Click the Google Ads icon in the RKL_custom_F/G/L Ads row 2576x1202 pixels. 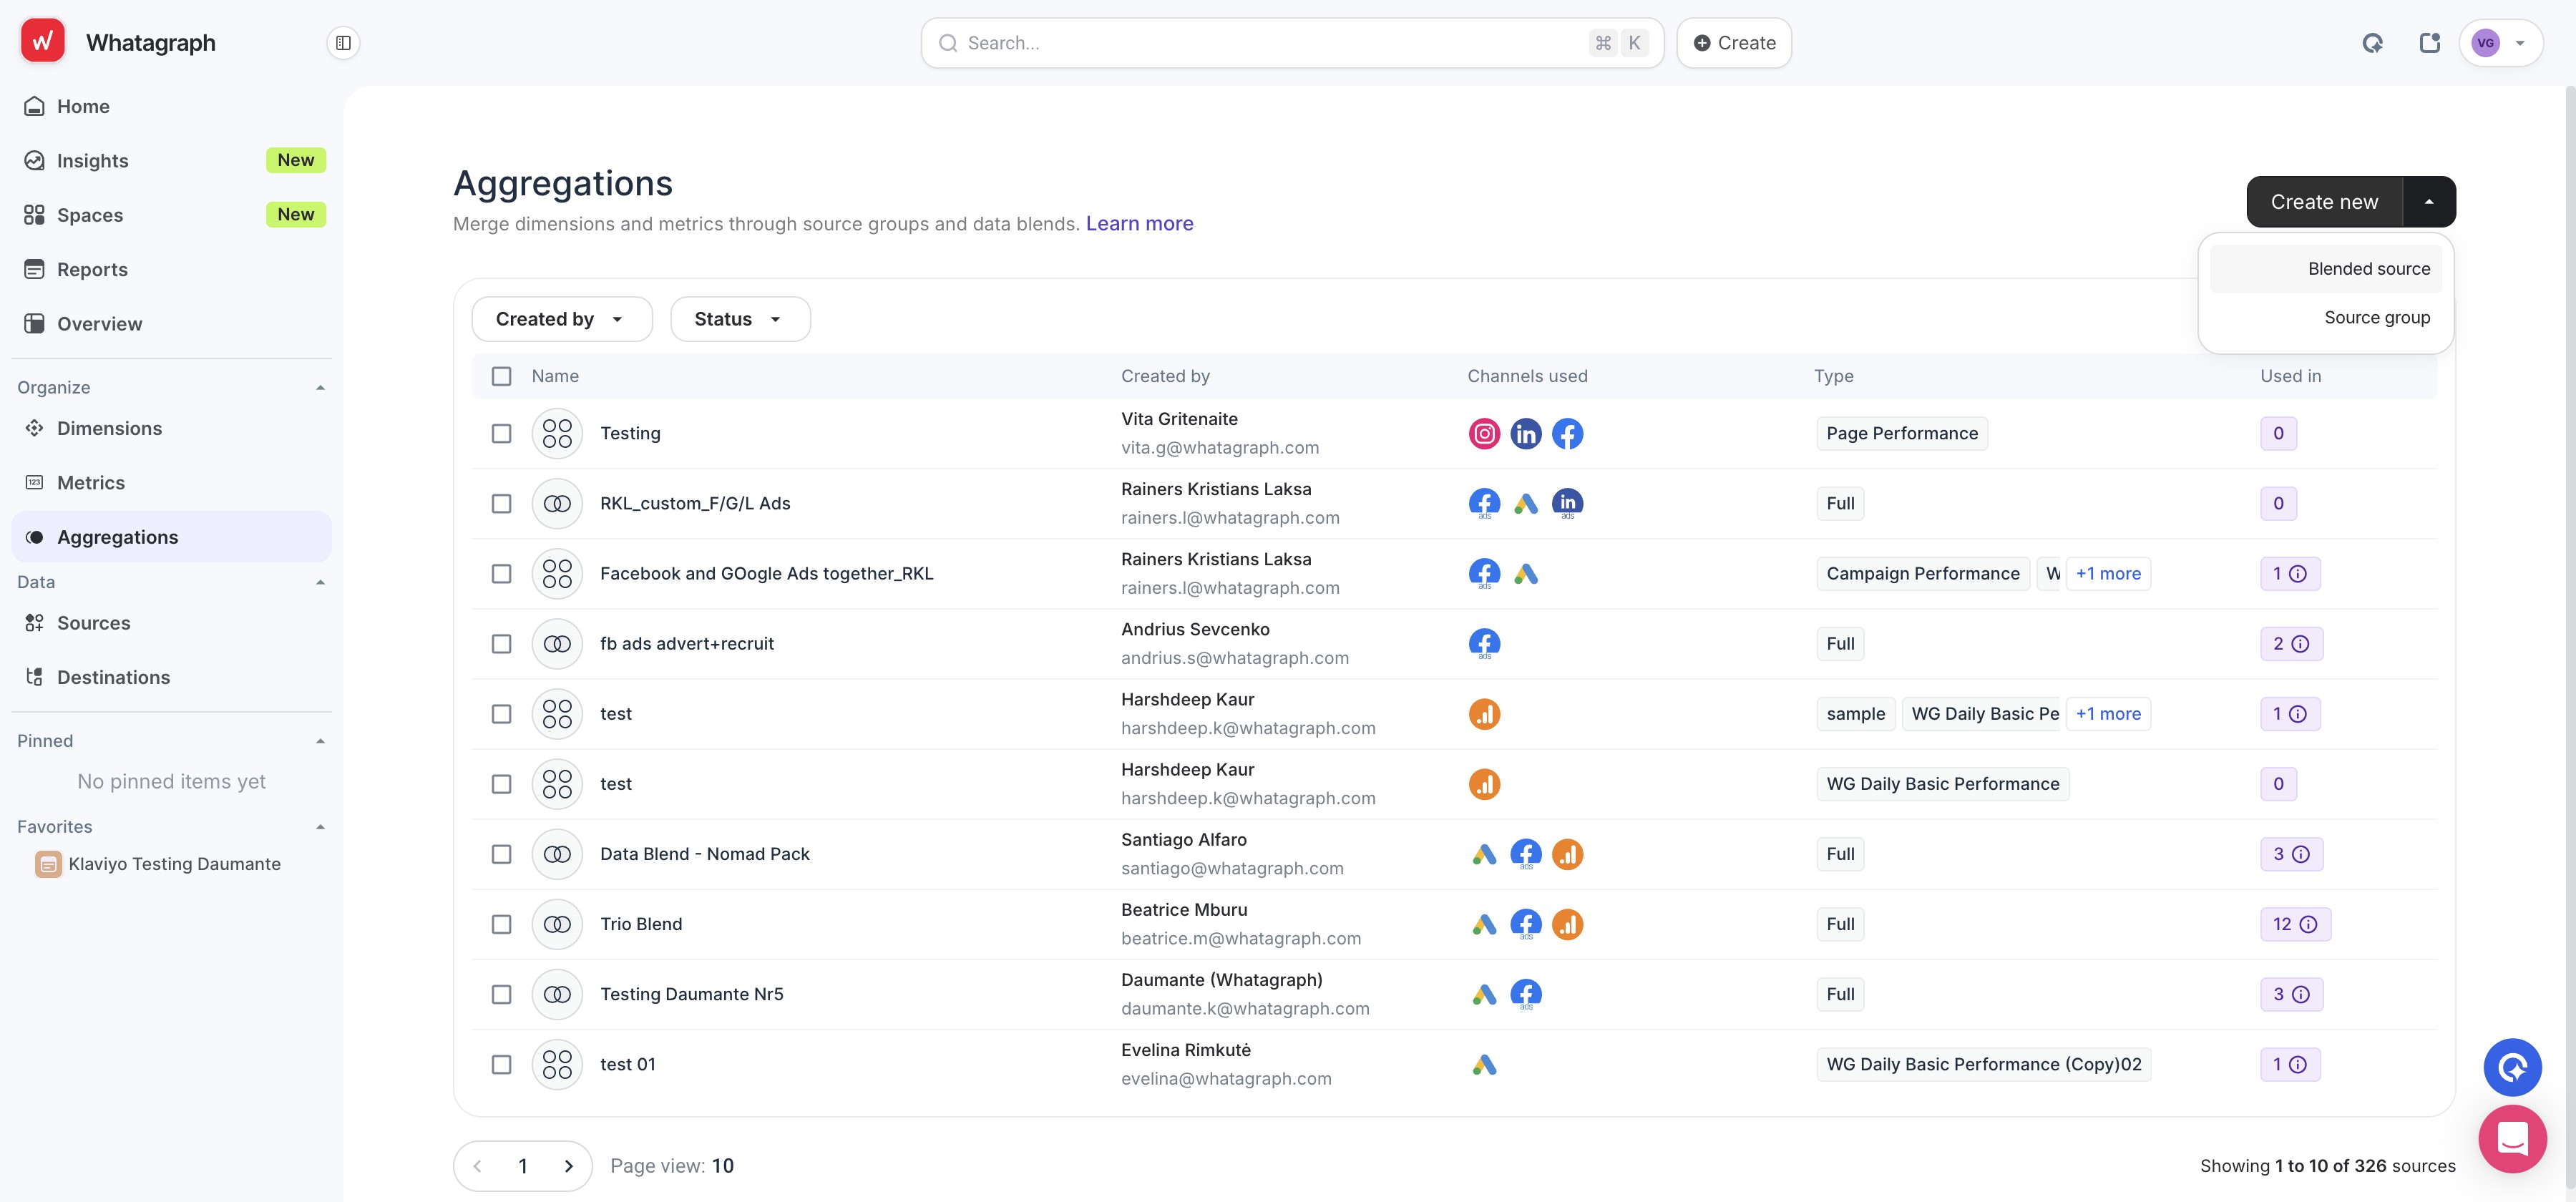pyautogui.click(x=1525, y=503)
